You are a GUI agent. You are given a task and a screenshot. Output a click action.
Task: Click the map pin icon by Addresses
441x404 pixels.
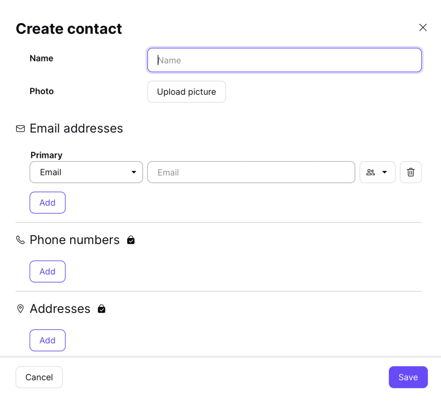click(20, 309)
